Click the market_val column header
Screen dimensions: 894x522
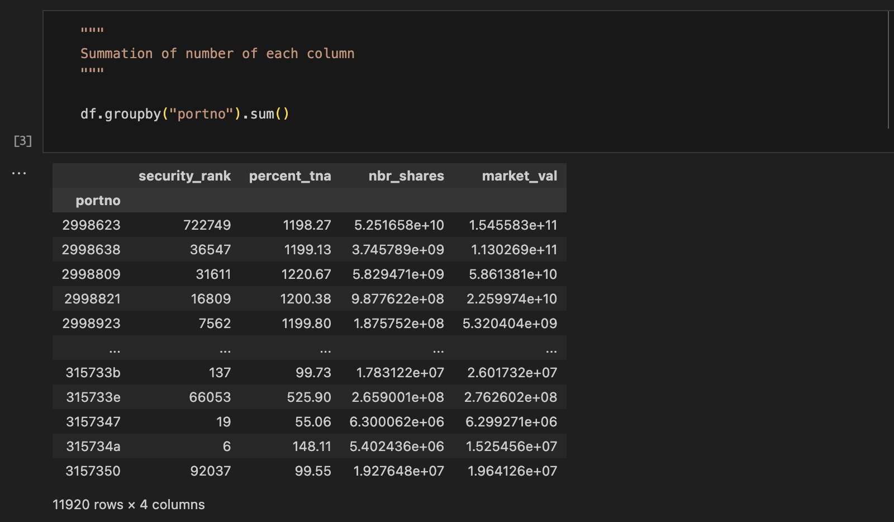point(520,176)
